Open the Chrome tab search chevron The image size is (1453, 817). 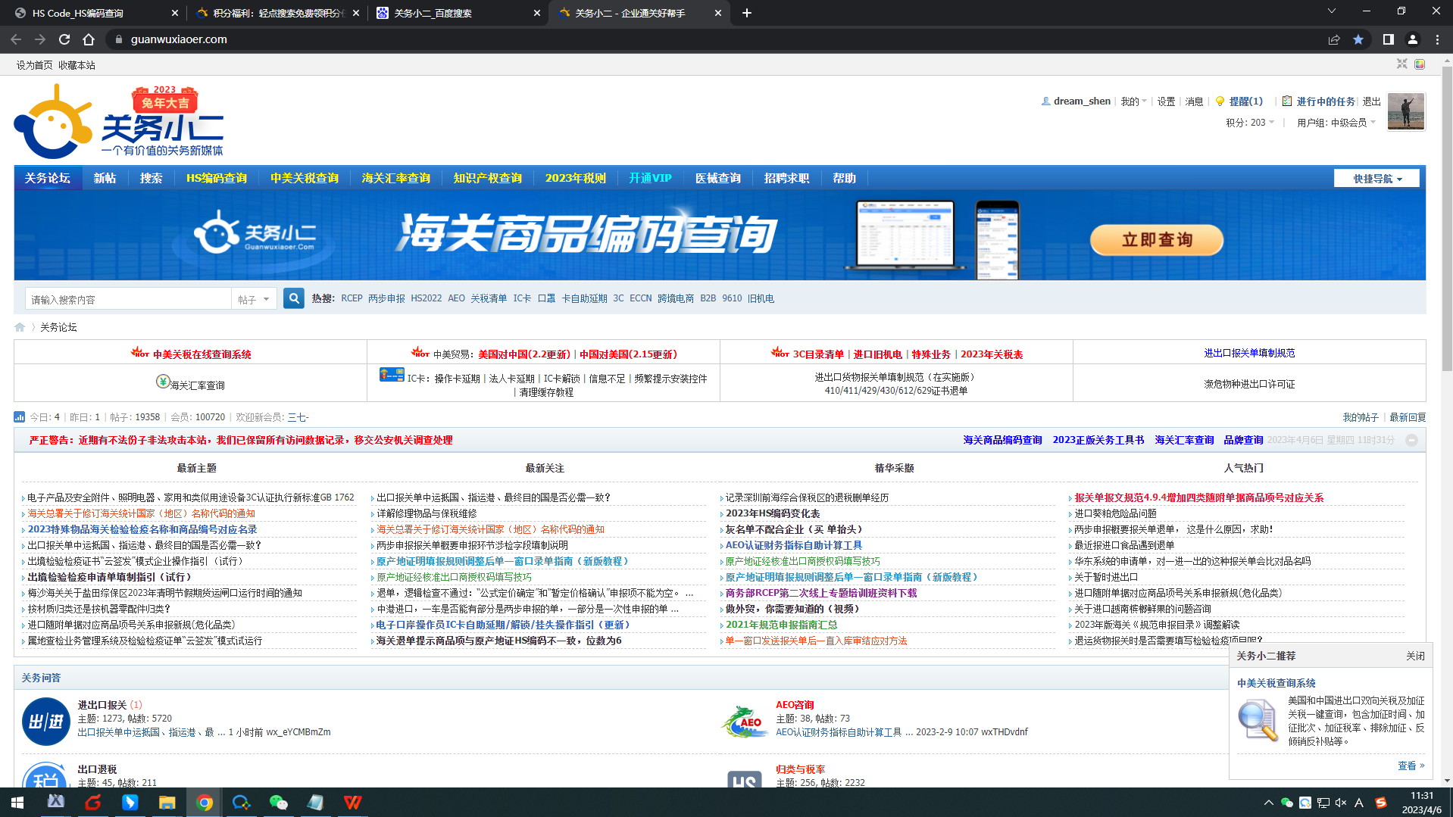pos(1331,11)
